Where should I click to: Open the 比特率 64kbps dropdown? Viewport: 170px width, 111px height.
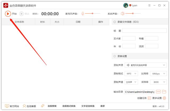[158, 73]
